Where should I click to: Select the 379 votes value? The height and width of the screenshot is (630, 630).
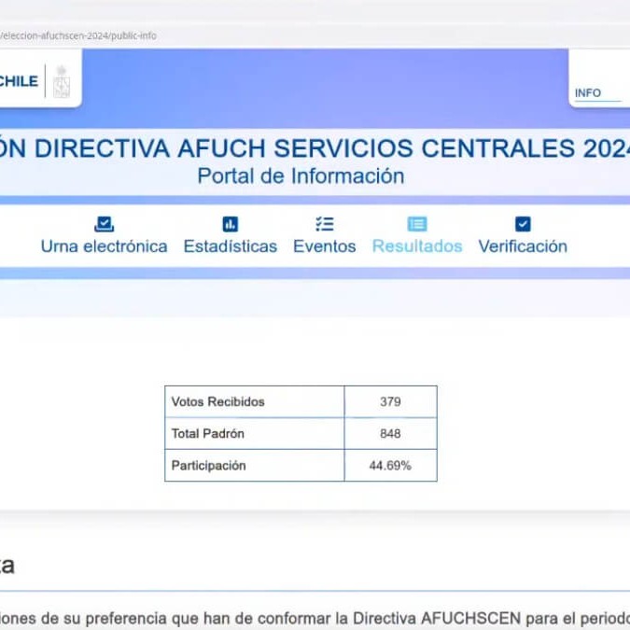[390, 401]
